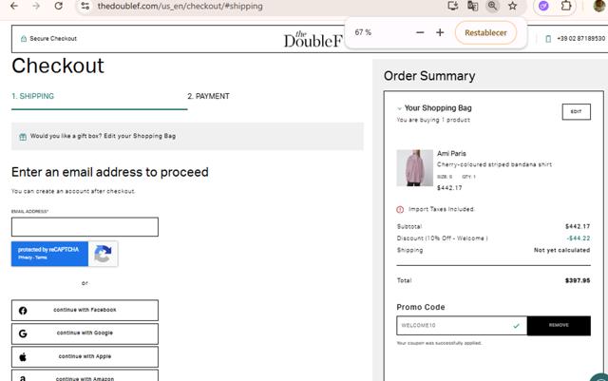Click the gift box icon

tap(23, 137)
